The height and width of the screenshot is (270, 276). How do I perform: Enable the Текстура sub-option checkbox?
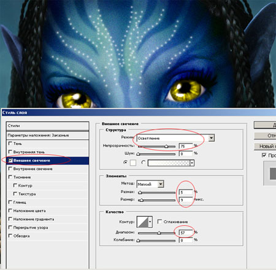(15, 194)
